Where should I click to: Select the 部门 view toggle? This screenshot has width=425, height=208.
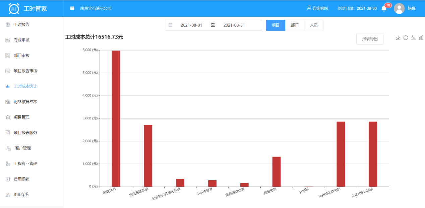pyautogui.click(x=295, y=25)
